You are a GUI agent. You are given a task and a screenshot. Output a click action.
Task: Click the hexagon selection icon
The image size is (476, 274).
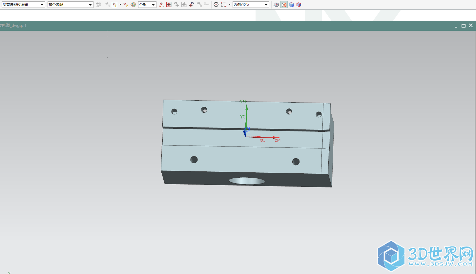(x=216, y=5)
